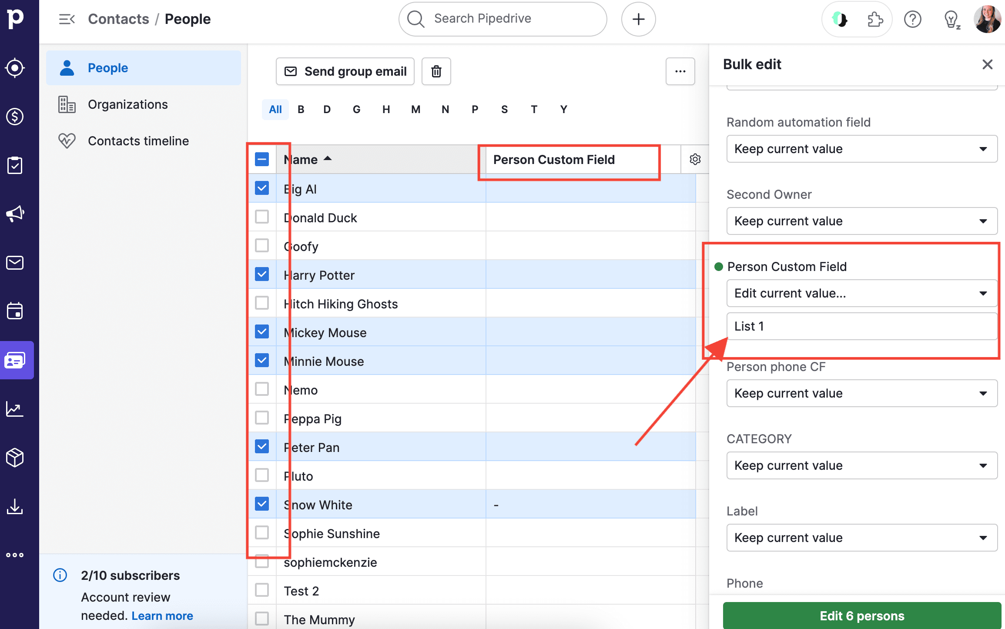The image size is (1005, 629).
Task: Uncheck the Harry Potter row checkbox
Action: coord(262,274)
